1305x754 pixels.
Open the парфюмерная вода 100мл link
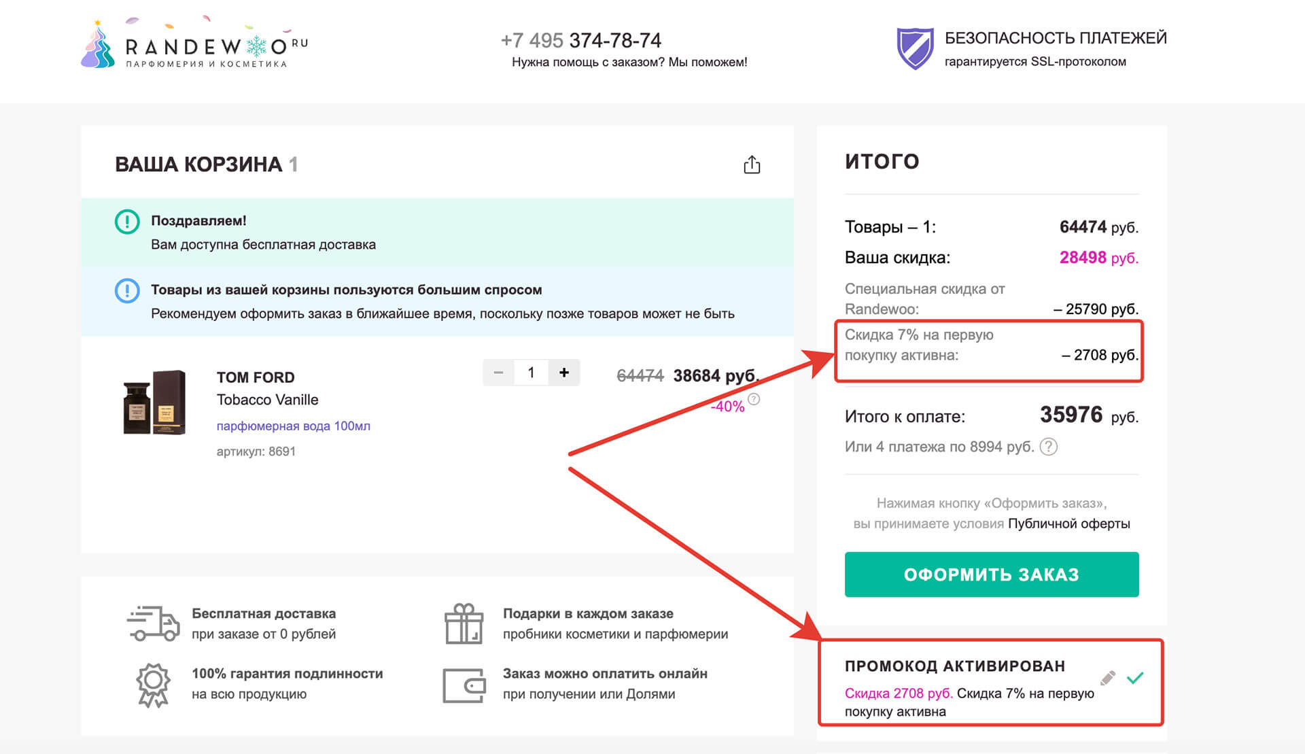coord(293,426)
